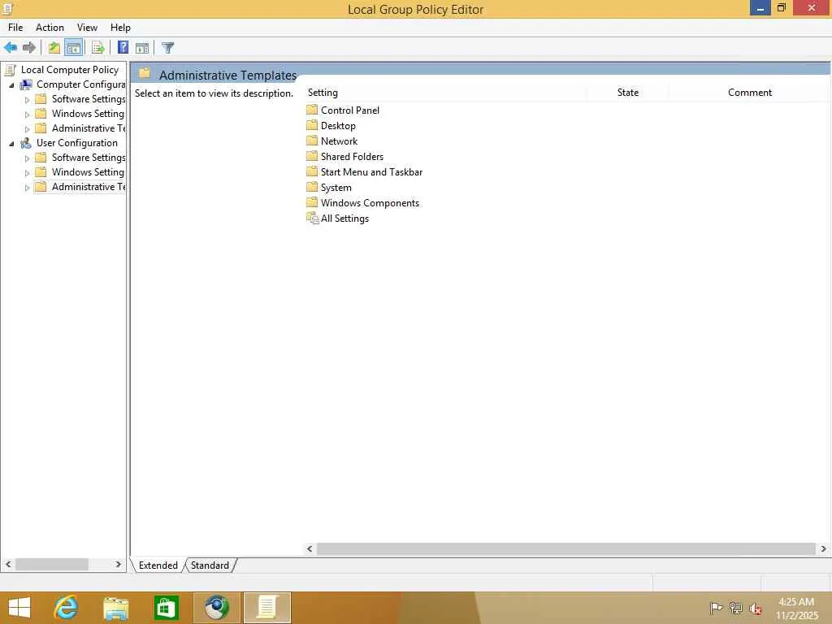Click the volume speaker tray icon
The image size is (832, 624).
click(x=756, y=608)
